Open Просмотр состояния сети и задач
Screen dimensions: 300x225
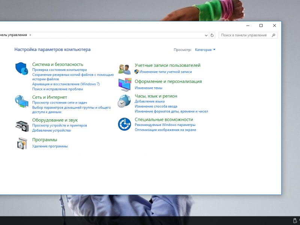[x=60, y=103]
